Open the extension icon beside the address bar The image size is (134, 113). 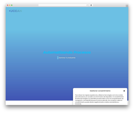(x=91, y=5)
